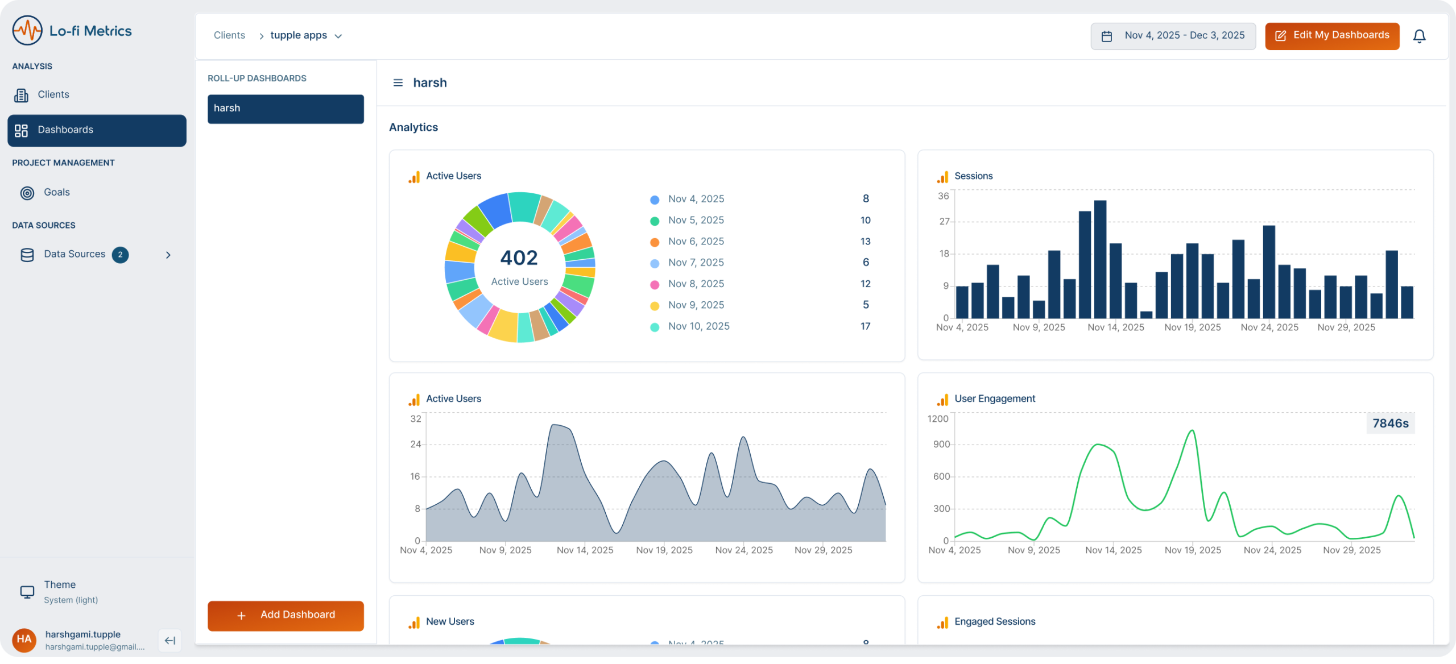Toggle the hamburger menu beside harsh title
This screenshot has width=1456, height=664.
398,83
